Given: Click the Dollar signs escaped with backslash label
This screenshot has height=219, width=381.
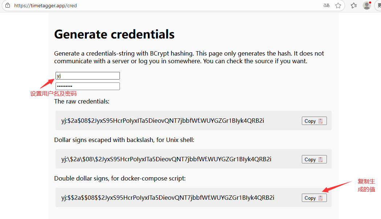Looking at the screenshot, I should (124, 140).
